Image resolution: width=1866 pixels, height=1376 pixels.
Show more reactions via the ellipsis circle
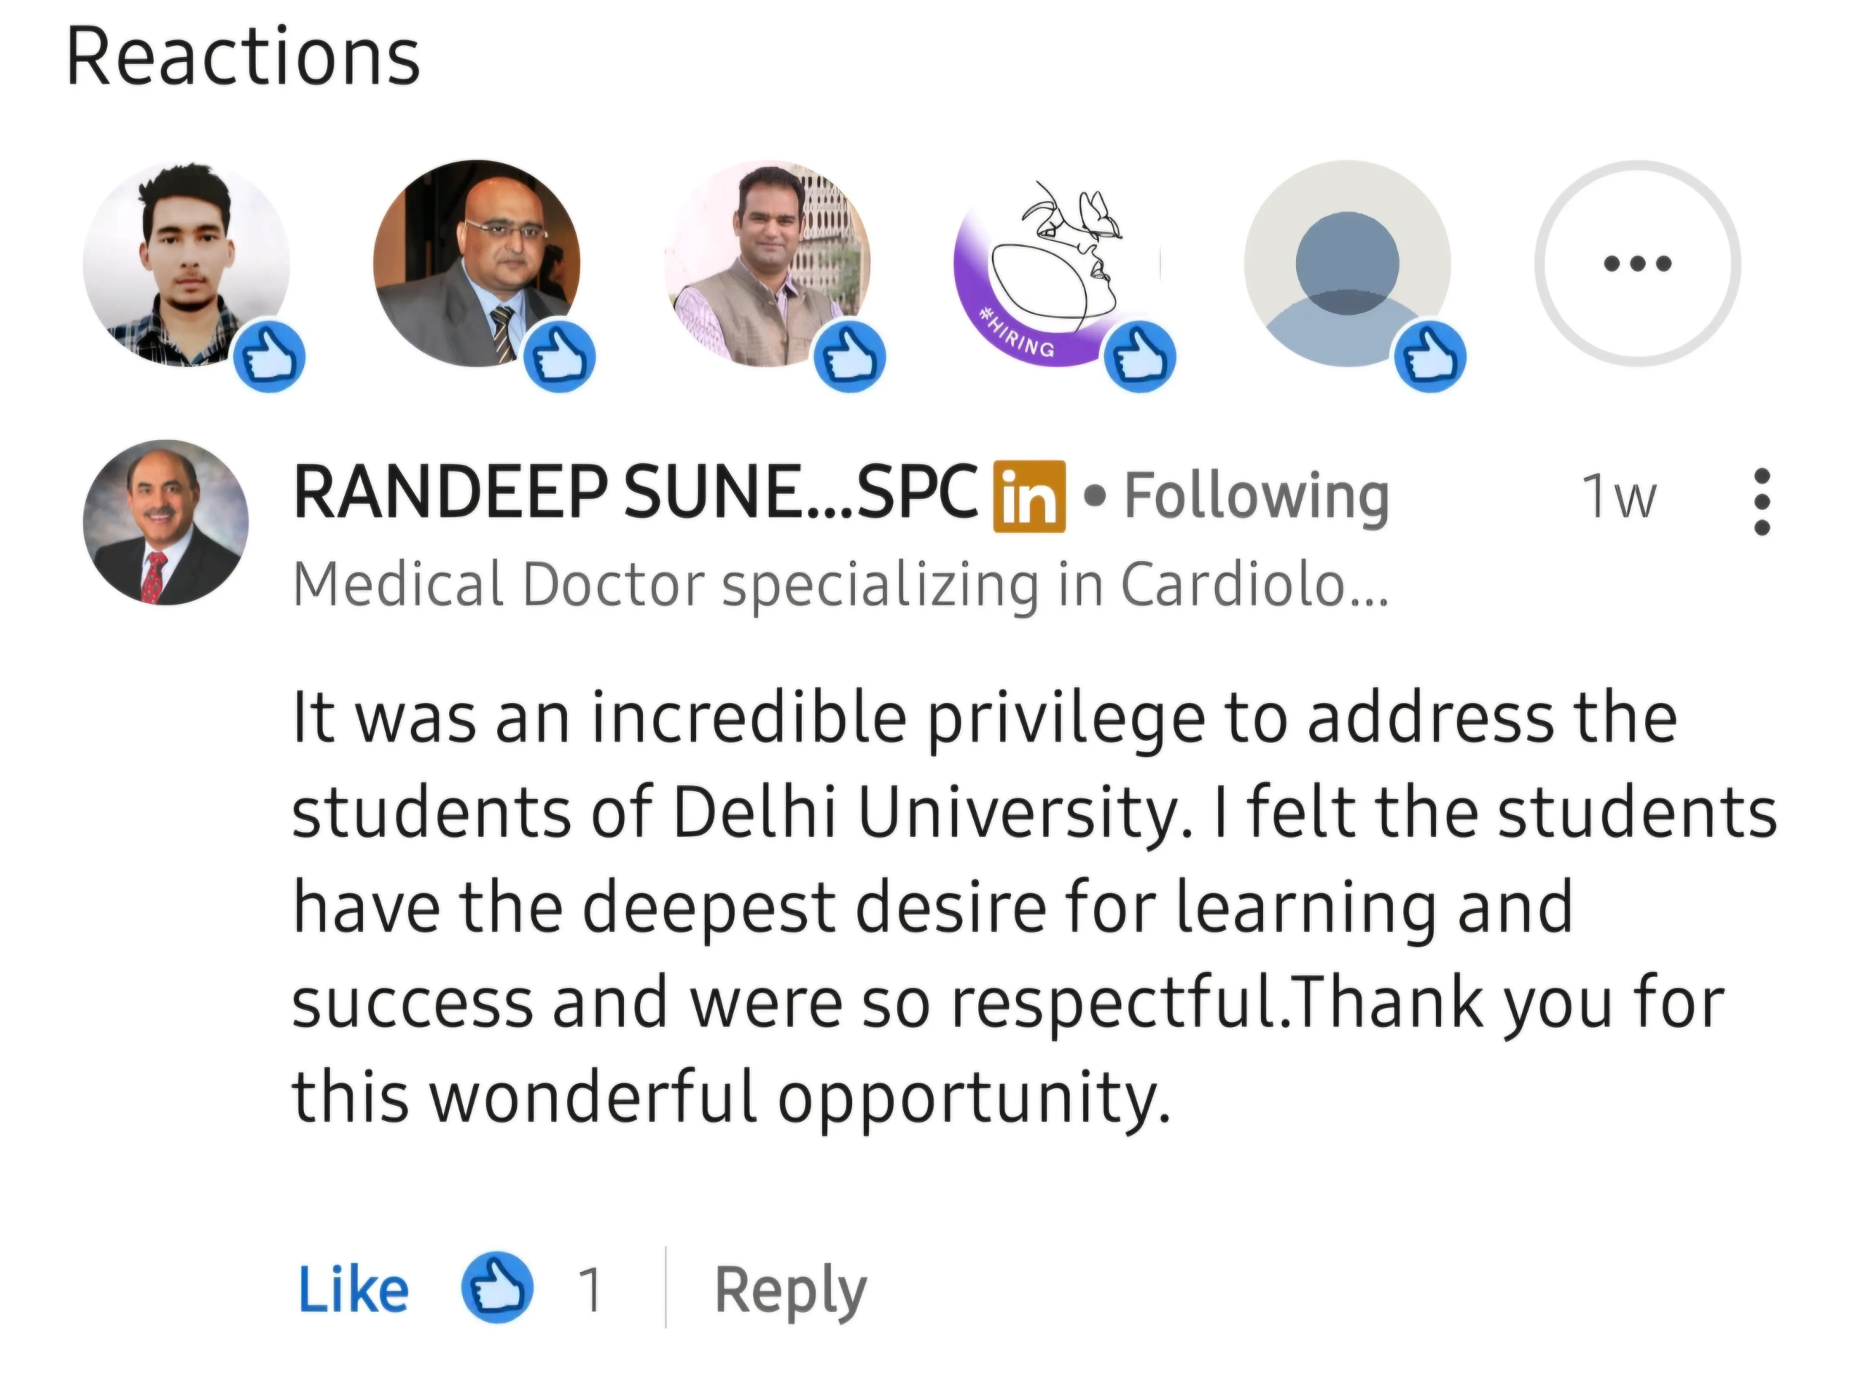[1637, 263]
